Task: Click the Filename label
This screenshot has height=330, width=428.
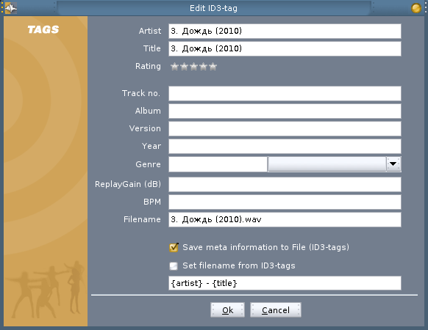Action: tap(142, 219)
